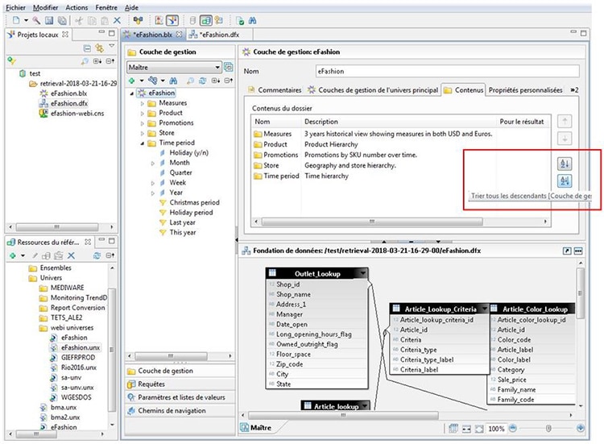Screen dimensions: 604x444
Task: Click delete X icon in Ressources du référentiel panel
Action: coord(71,255)
